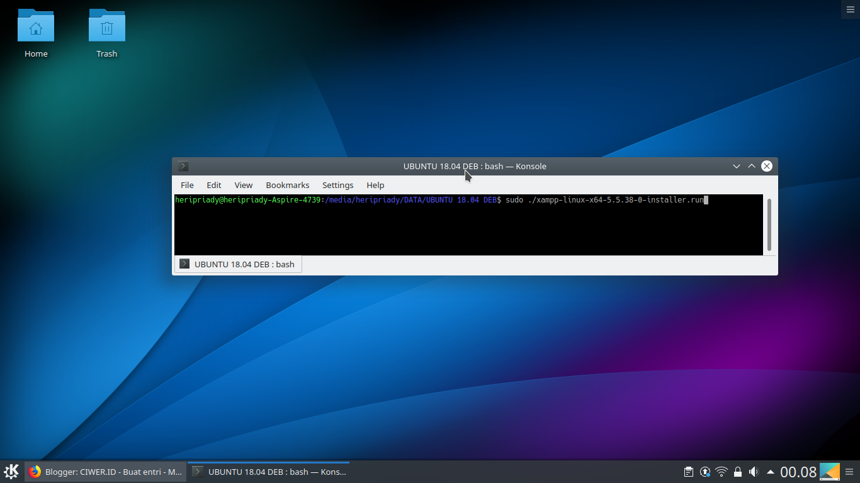Image resolution: width=860 pixels, height=483 pixels.
Task: Open the Settings menu in Konsole
Action: (x=338, y=185)
